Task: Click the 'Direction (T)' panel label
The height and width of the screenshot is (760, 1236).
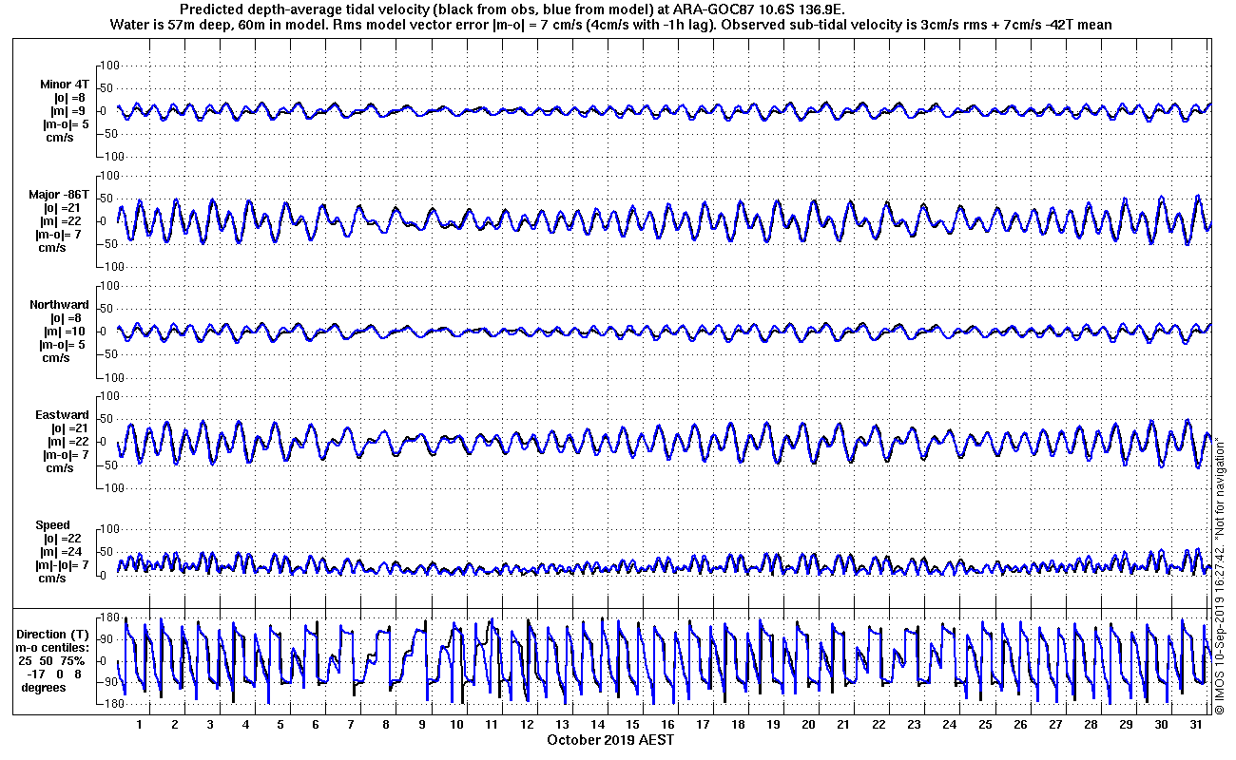Action: pos(54,634)
